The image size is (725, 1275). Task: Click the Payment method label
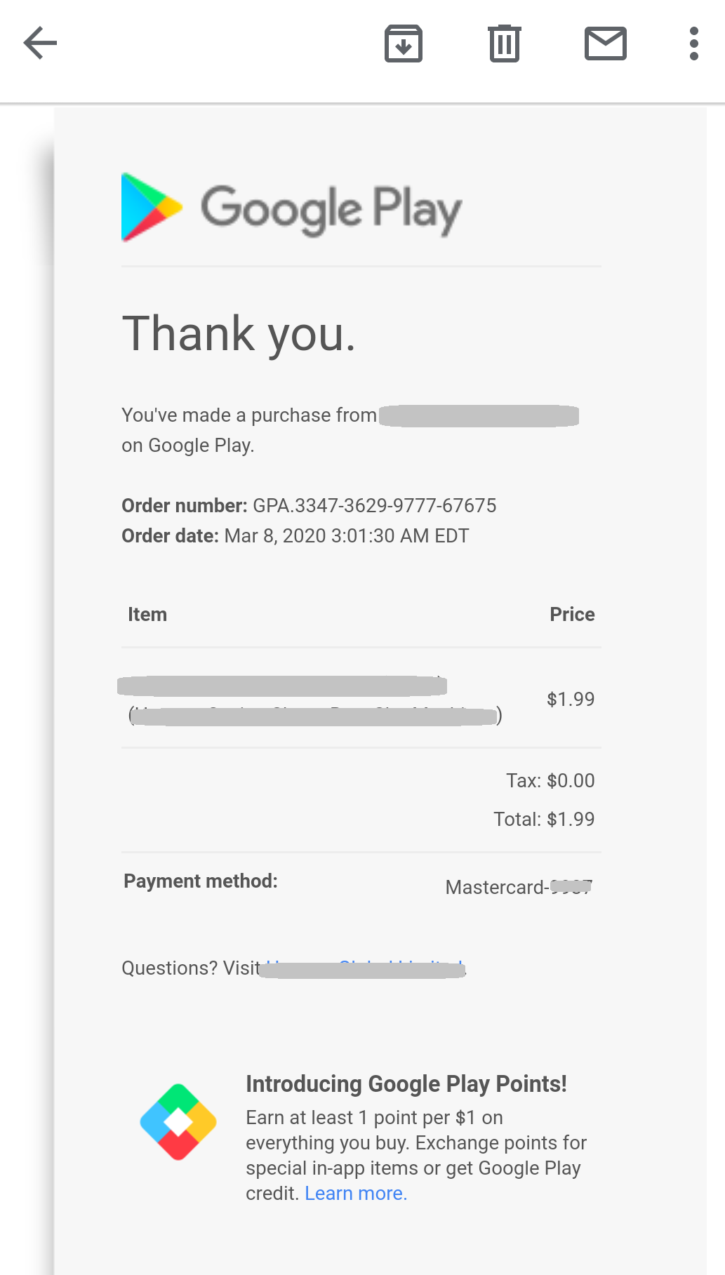[201, 881]
